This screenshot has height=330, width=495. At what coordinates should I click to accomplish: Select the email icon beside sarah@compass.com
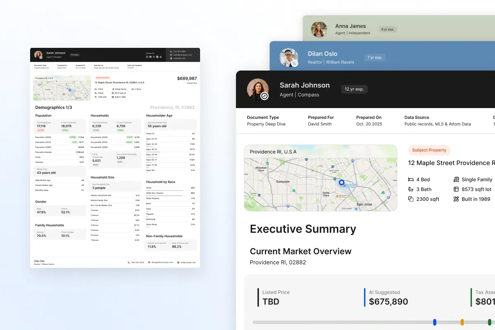click(x=171, y=54)
